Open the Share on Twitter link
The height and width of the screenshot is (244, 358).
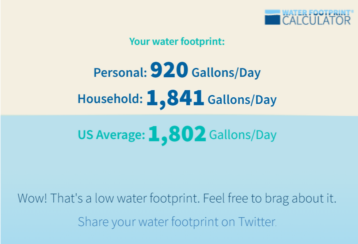tap(177, 221)
